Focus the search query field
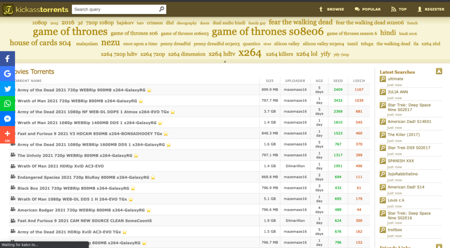 click(114, 9)
